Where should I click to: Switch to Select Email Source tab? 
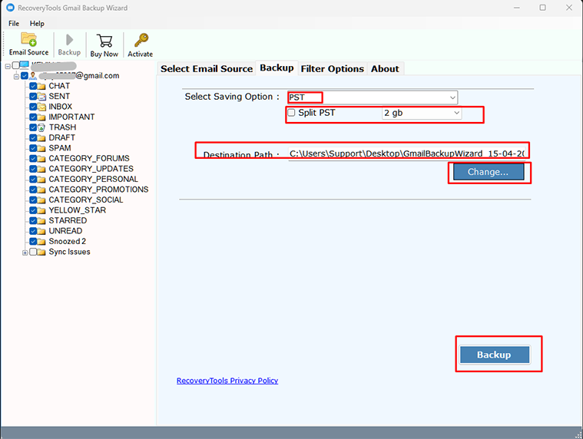(207, 69)
